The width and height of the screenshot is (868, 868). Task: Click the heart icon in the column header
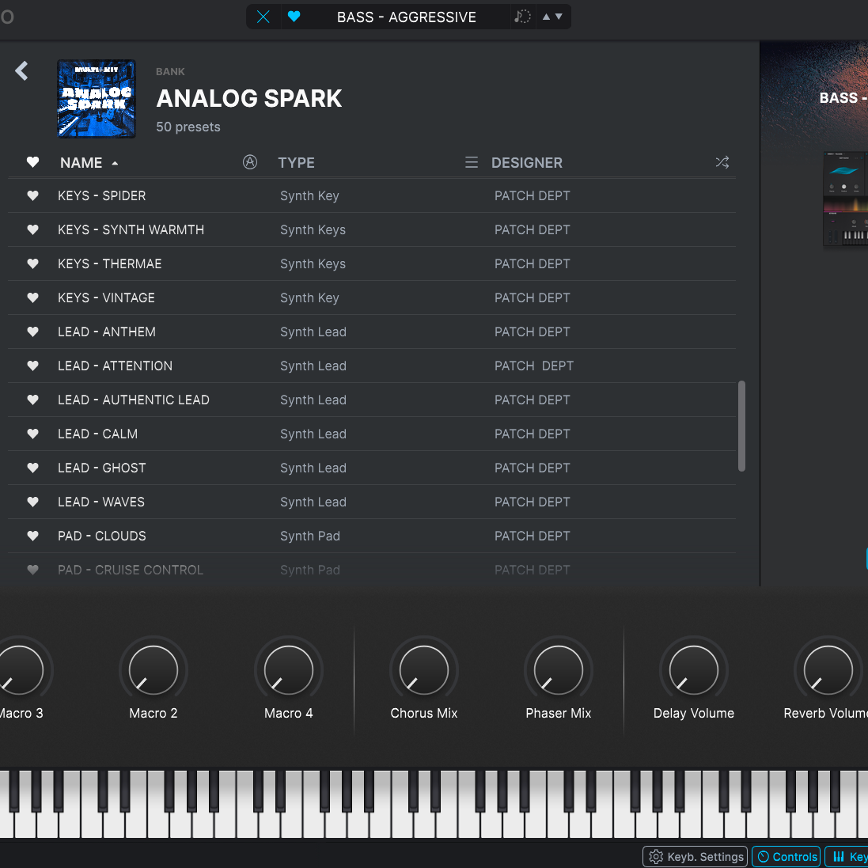pos(32,162)
